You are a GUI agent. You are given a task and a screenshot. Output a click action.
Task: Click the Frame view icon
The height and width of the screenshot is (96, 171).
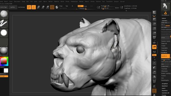point(154,63)
